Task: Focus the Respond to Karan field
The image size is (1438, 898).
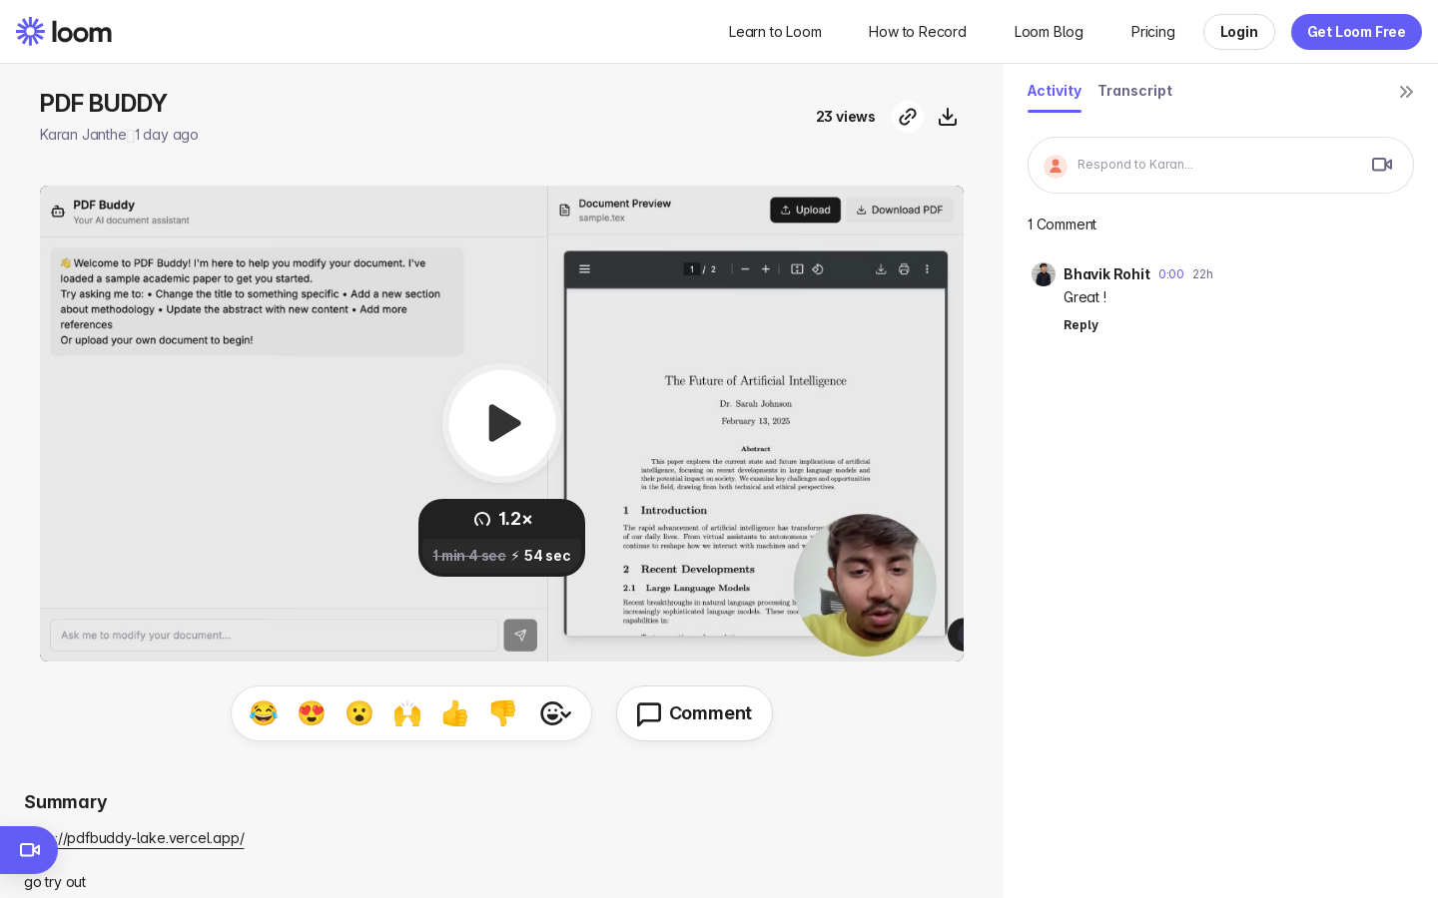Action: click(x=1220, y=165)
